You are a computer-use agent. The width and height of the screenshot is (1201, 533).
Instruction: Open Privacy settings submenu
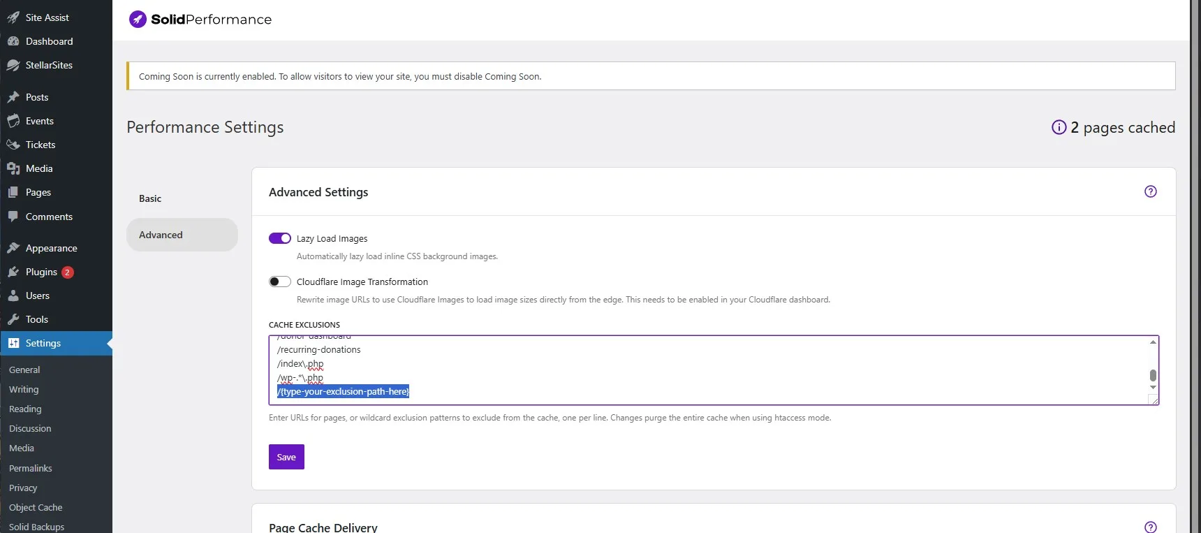click(x=23, y=488)
